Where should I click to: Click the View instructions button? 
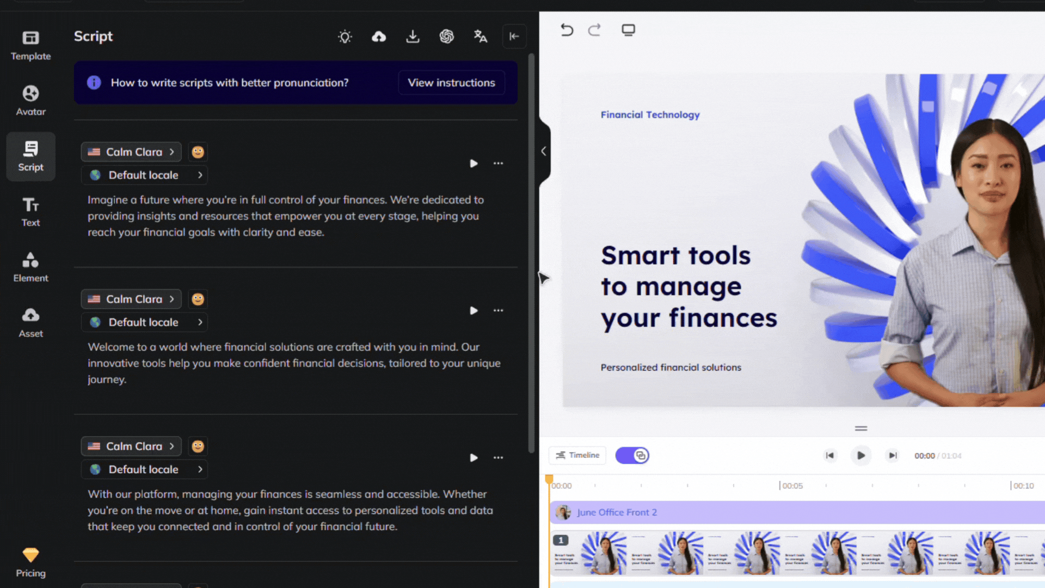451,83
